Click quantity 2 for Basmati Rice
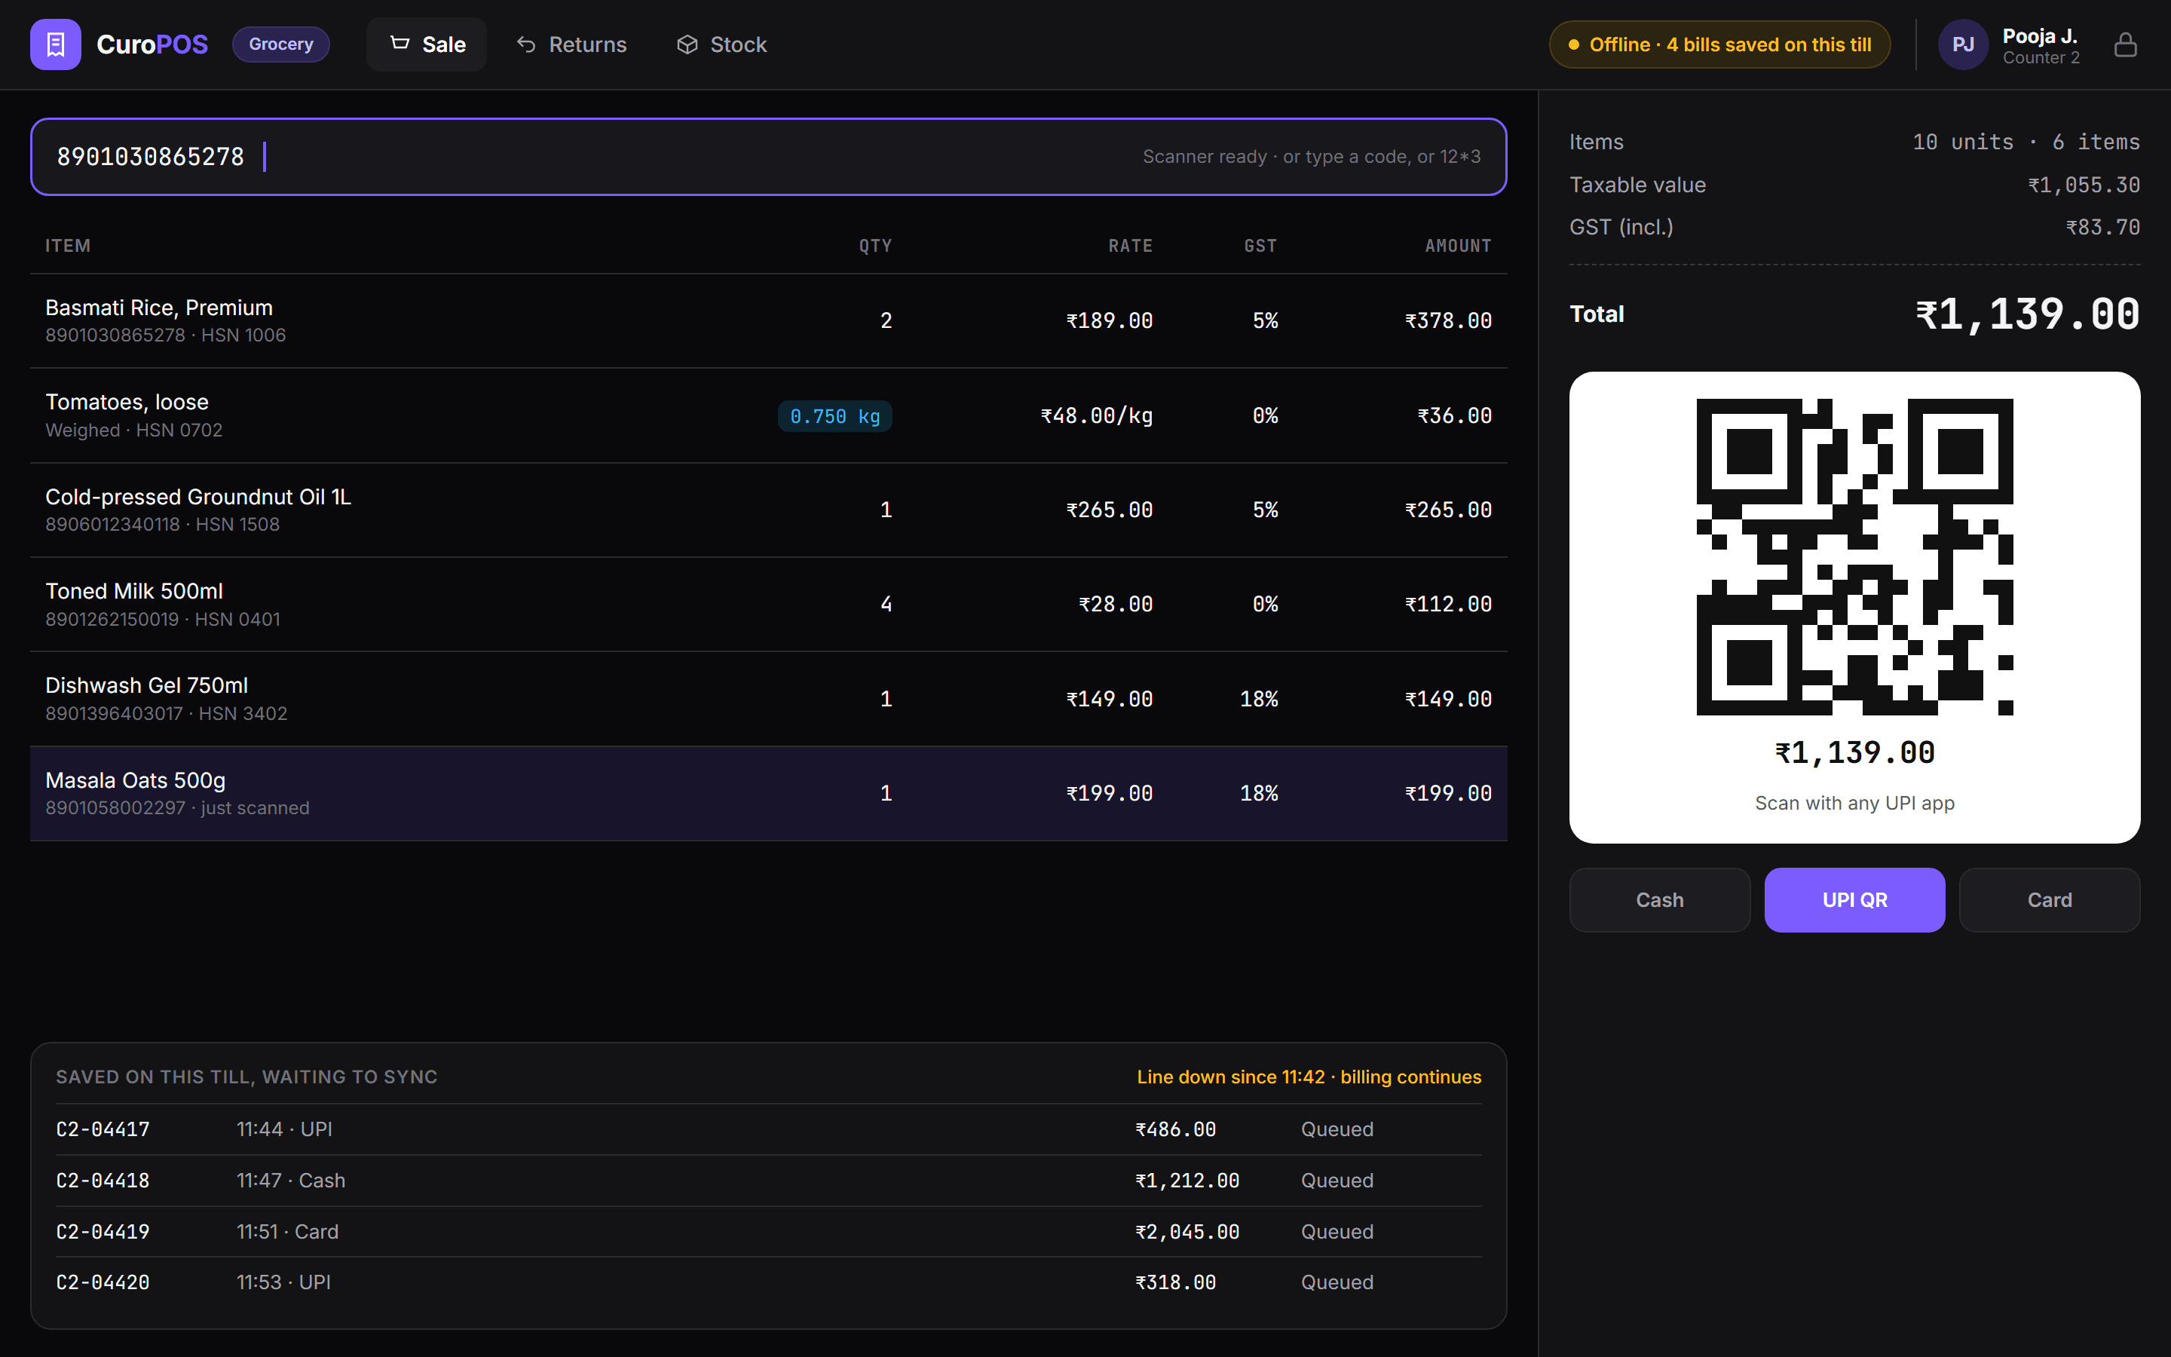This screenshot has width=2171, height=1357. 886,320
